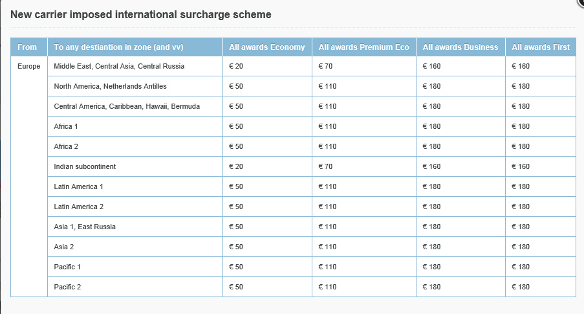
Task: Close the surcharge scheme popup
Action: (x=581, y=2)
